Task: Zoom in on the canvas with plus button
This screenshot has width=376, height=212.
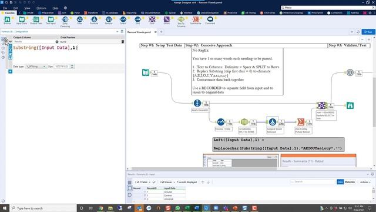Action: click(x=369, y=39)
